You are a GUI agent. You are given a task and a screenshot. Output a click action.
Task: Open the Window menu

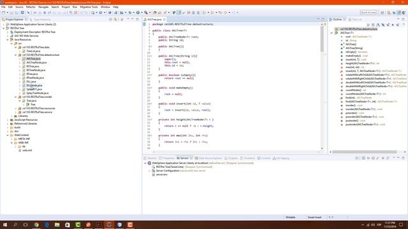click(x=105, y=7)
